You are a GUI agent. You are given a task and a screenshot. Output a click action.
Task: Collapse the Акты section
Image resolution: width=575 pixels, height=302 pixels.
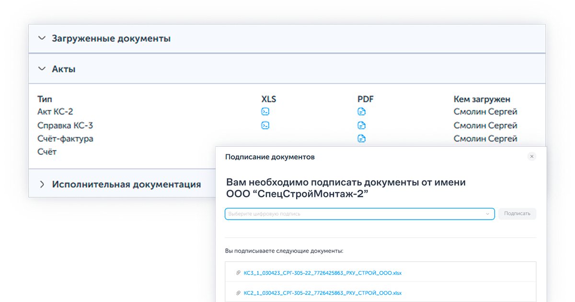pyautogui.click(x=42, y=69)
